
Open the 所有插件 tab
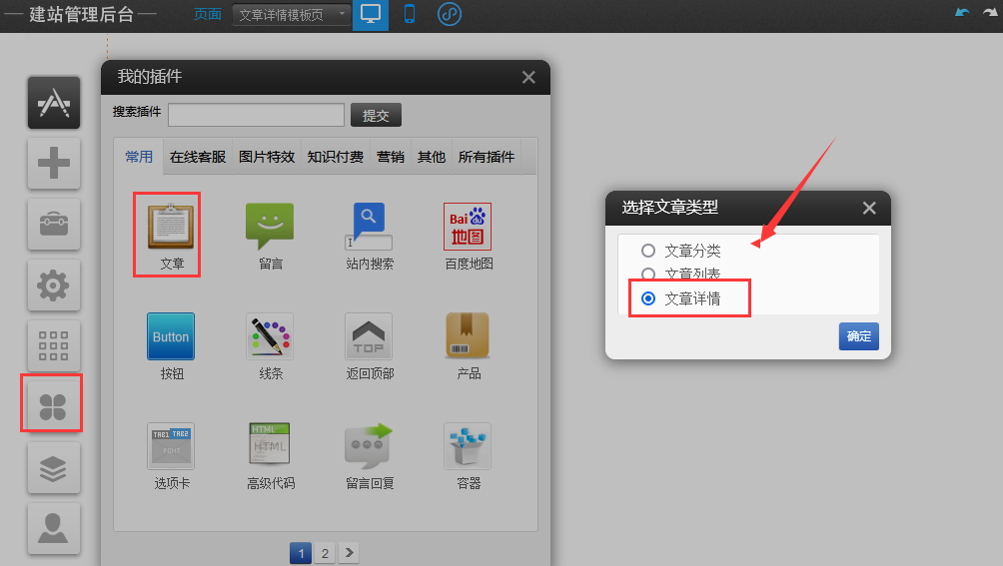[486, 157]
